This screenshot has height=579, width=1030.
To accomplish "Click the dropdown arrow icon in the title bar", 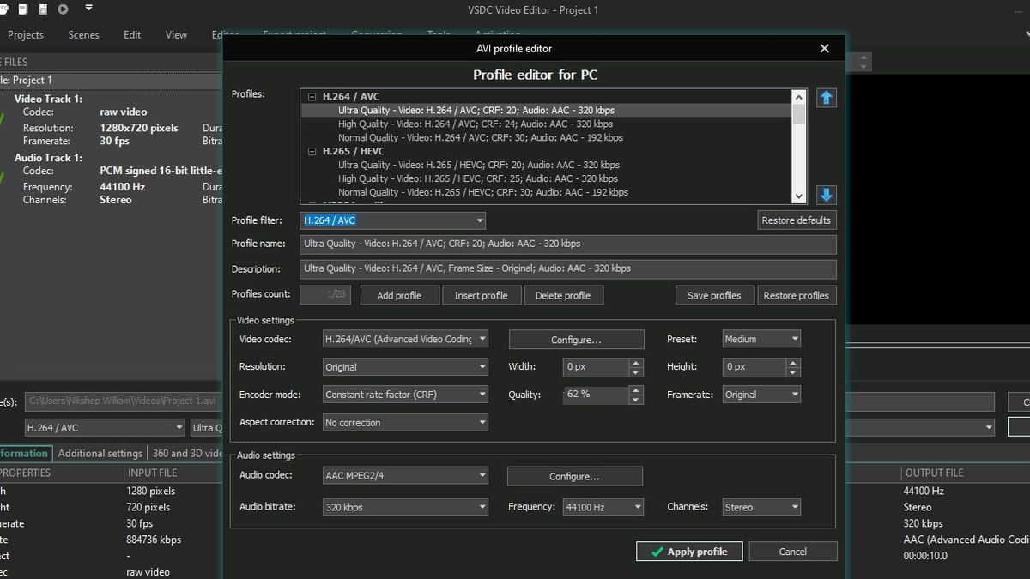I will [88, 9].
